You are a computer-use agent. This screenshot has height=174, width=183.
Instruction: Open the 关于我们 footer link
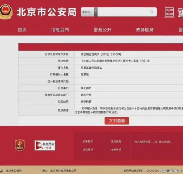point(88,141)
